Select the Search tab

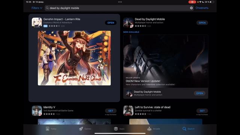(188, 129)
